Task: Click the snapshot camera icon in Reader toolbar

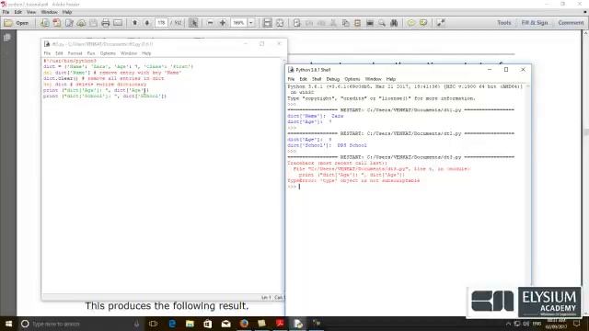Action: (x=370, y=23)
